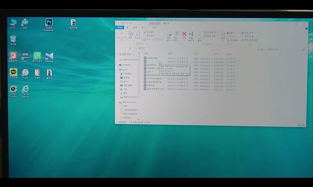Image resolution: width=313 pixels, height=187 pixels.
Task: Click the red Delete icon in ribbon
Action: click(x=184, y=34)
